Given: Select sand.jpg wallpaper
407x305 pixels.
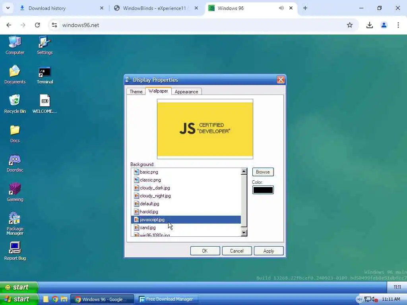Looking at the screenshot, I should pos(186,228).
